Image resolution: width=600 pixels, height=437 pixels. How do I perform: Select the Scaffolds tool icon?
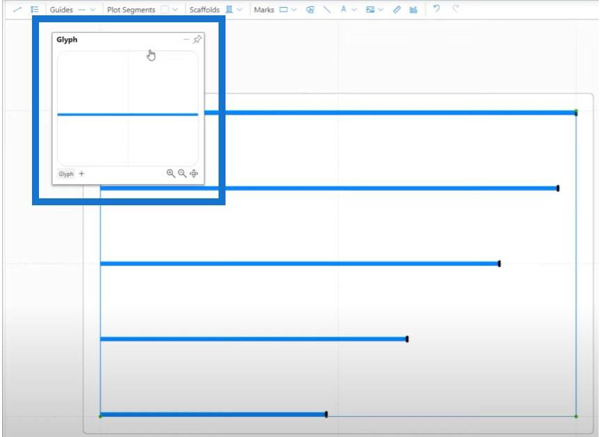pos(229,10)
